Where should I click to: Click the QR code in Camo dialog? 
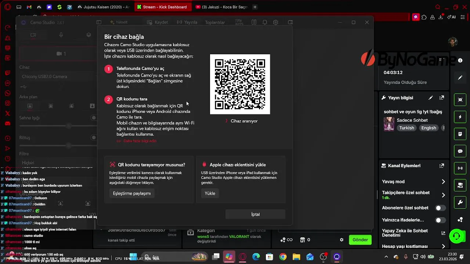(x=240, y=84)
